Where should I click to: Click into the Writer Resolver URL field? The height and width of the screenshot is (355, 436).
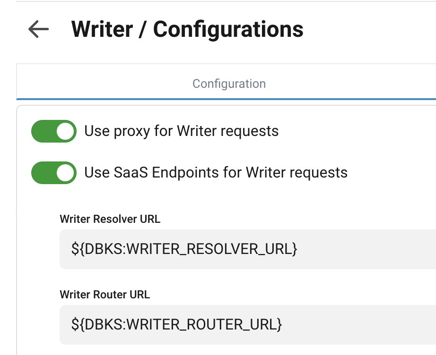pos(246,249)
